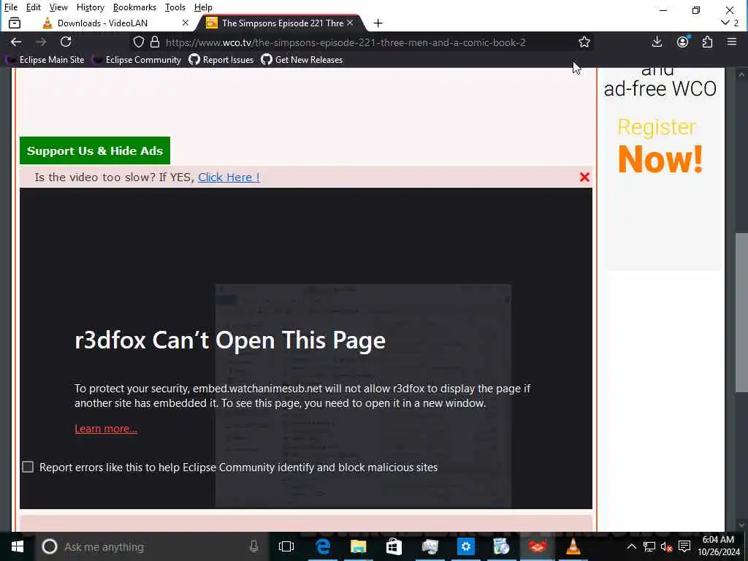748x561 pixels.
Task: Open the Learn more... link
Action: [x=106, y=428]
